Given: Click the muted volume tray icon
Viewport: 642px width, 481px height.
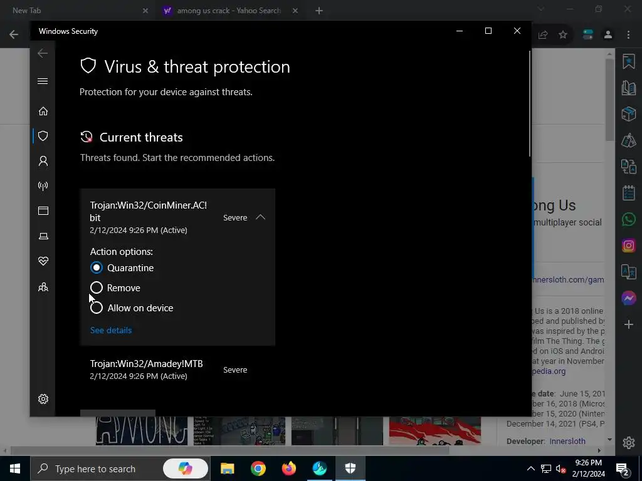Looking at the screenshot, I should coord(561,468).
